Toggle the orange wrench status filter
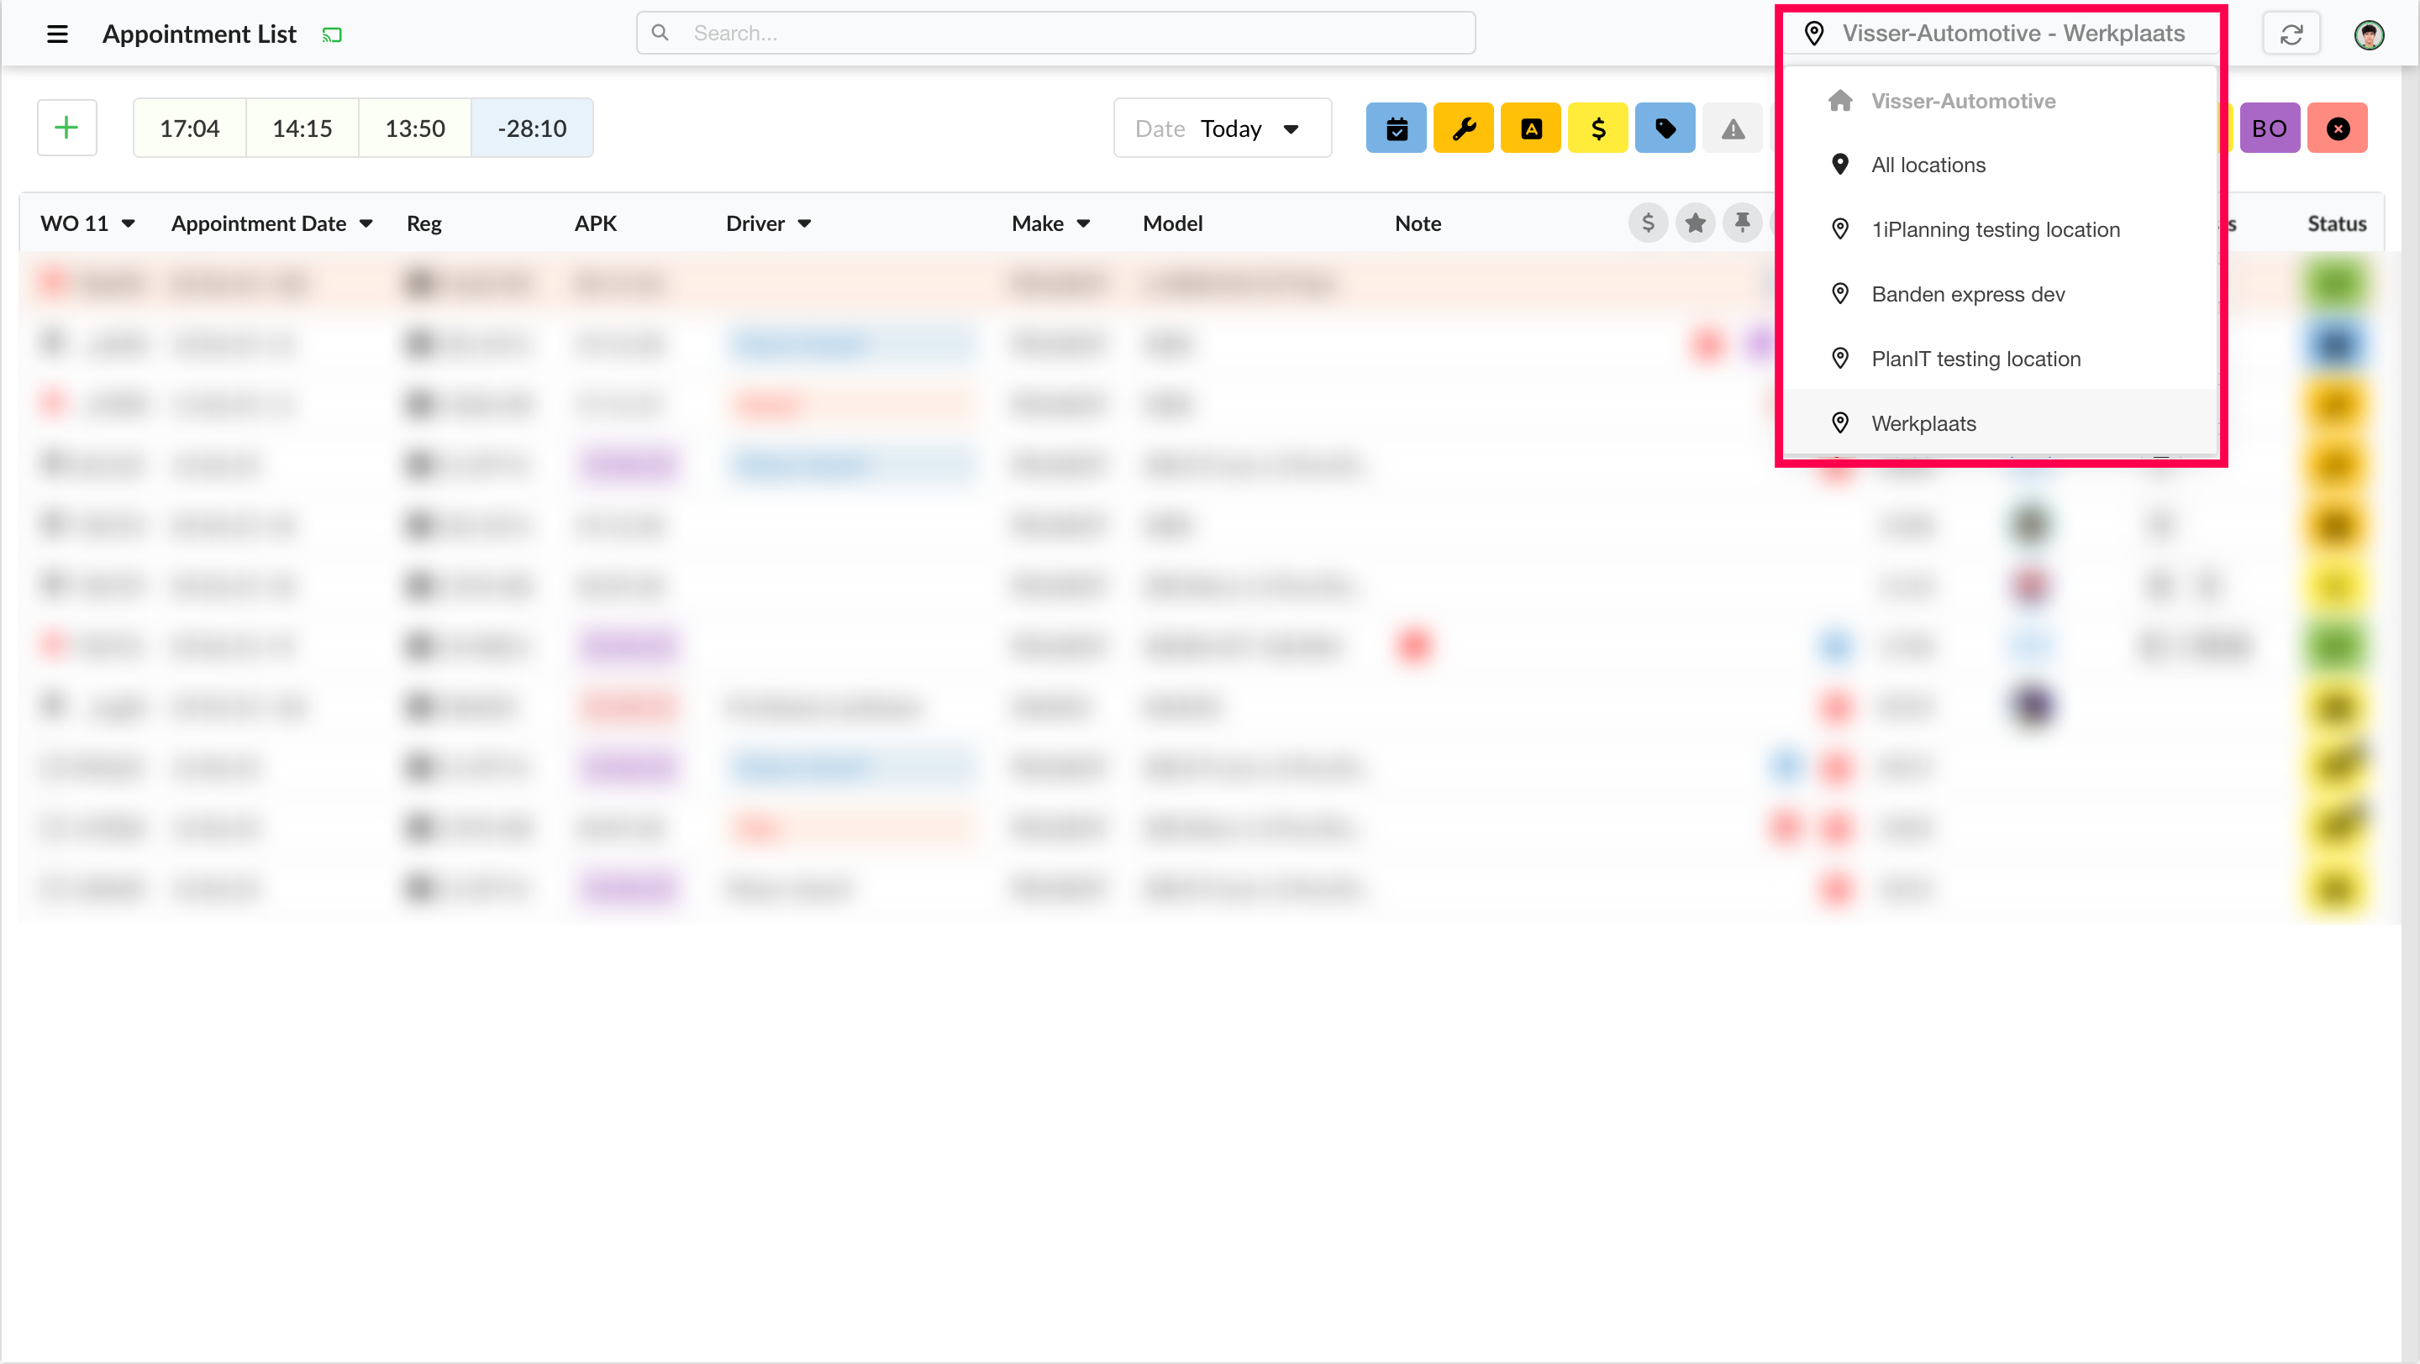 1464,128
